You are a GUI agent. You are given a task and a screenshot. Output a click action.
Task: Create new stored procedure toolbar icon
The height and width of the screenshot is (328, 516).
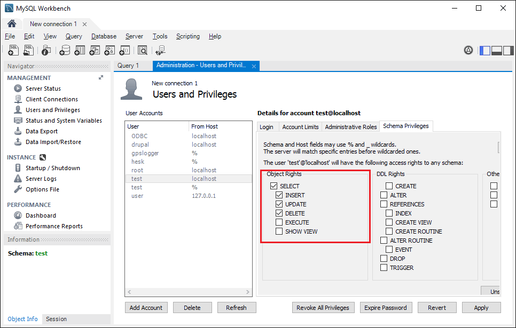pyautogui.click(x=110, y=50)
